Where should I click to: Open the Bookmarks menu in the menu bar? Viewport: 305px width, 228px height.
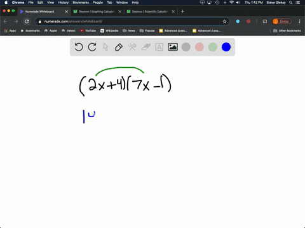coord(81,3)
